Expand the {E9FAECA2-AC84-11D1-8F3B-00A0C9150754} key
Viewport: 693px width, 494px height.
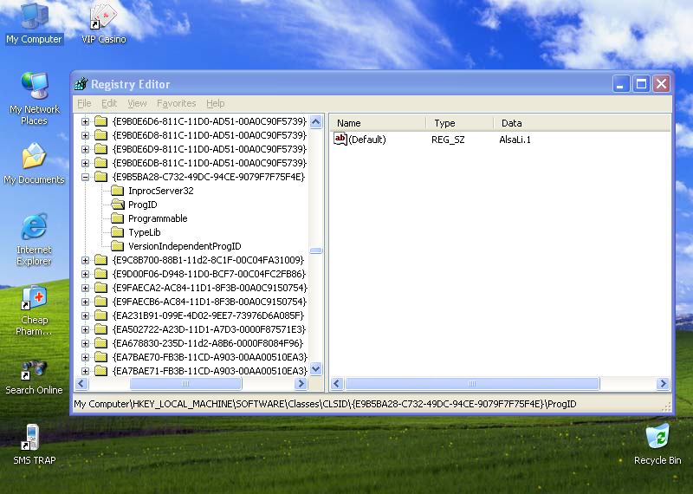click(x=85, y=288)
